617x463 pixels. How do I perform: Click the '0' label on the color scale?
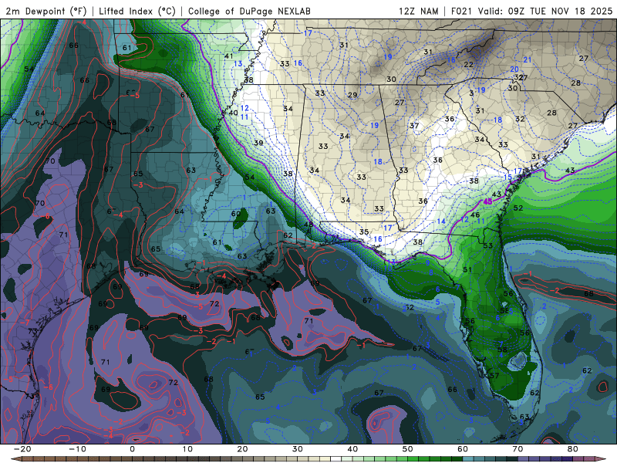click(132, 449)
